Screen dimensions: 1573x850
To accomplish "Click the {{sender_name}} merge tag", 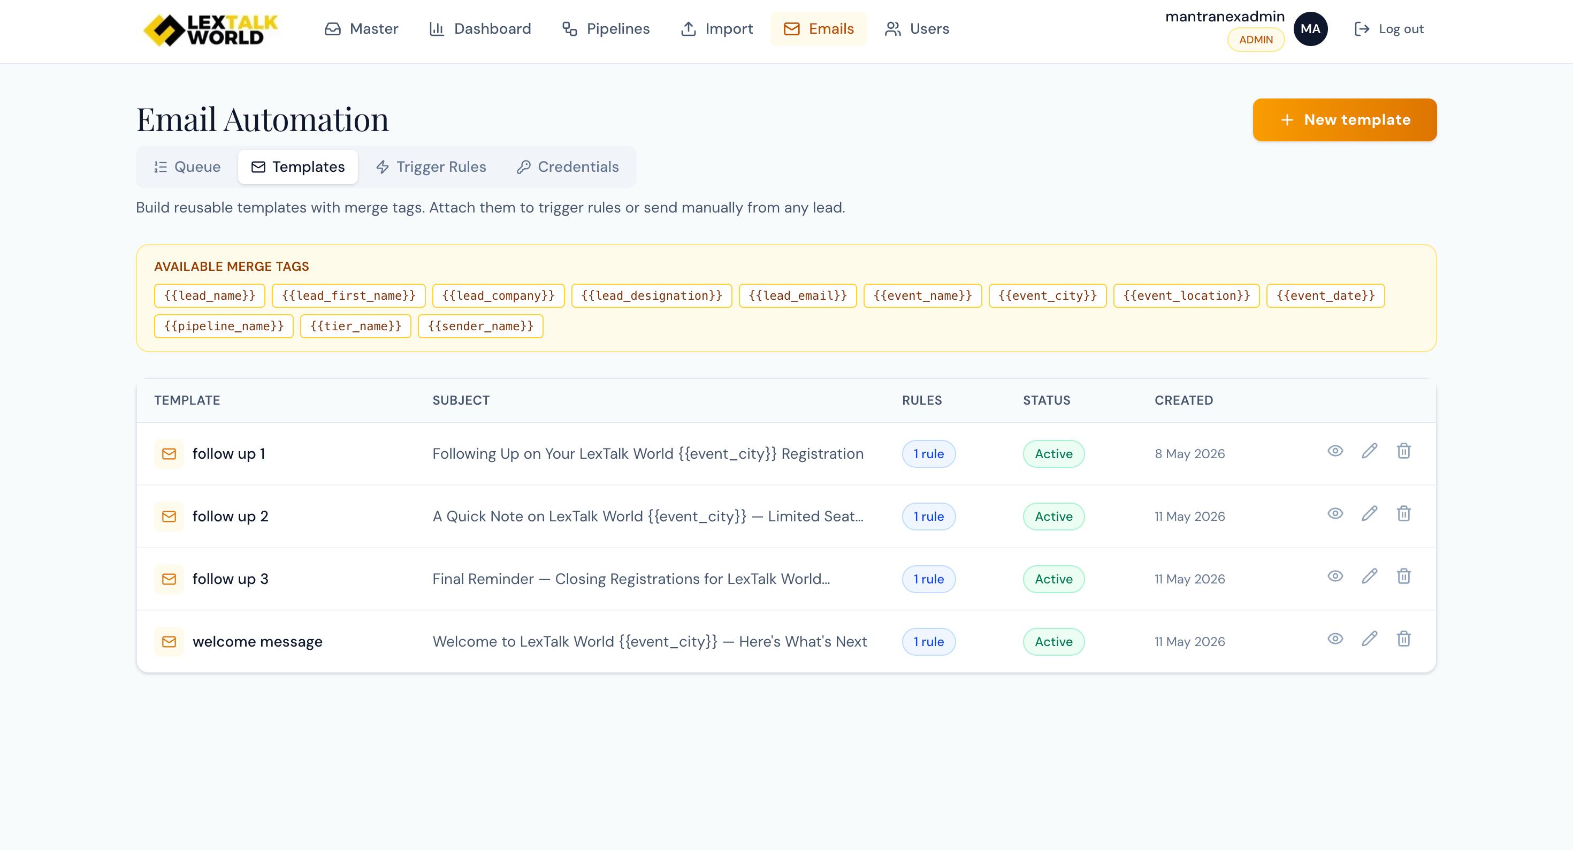I will [x=480, y=327].
